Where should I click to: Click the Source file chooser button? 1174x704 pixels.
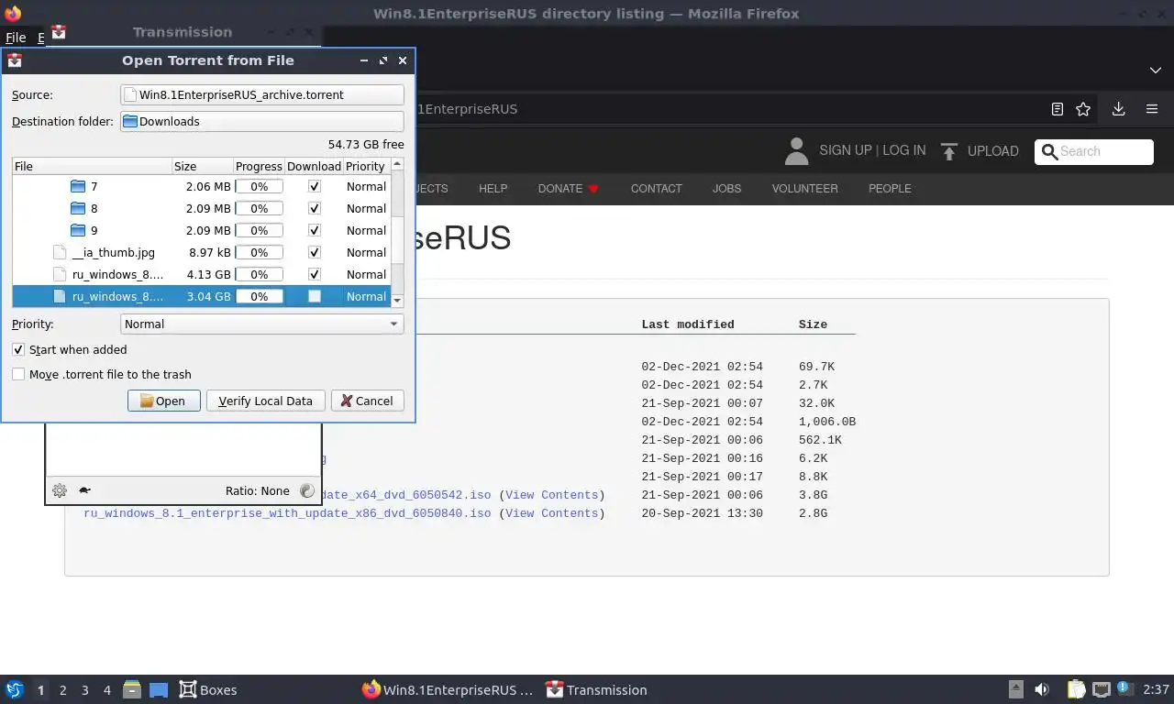point(262,94)
